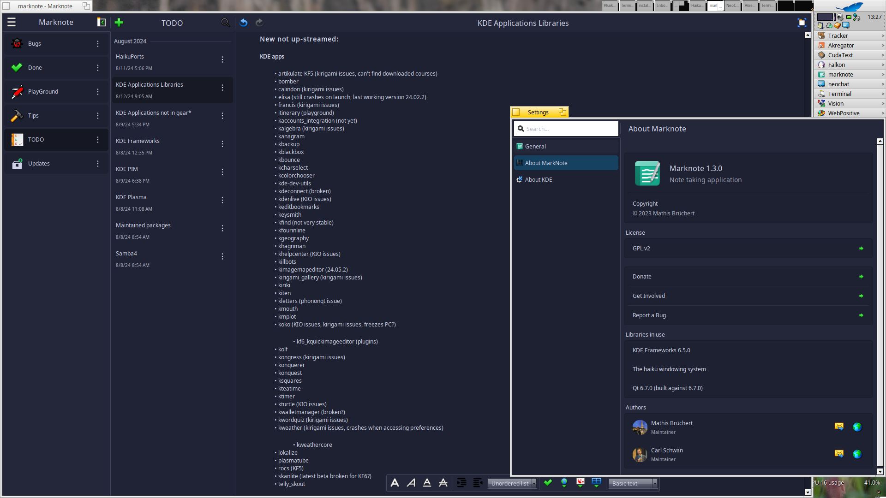This screenshot has height=498, width=886.
Task: Insert a table in the note
Action: pos(596,483)
